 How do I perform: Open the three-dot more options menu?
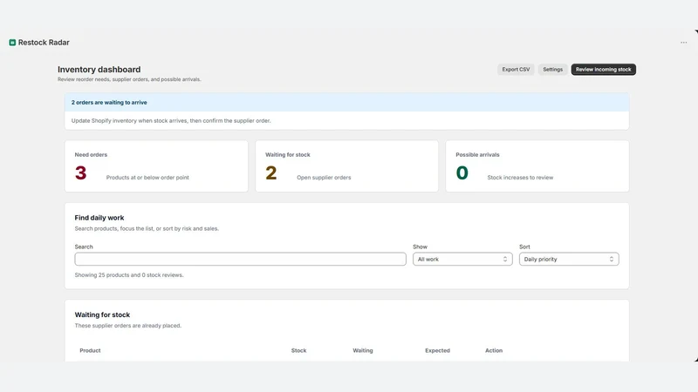[x=683, y=43]
